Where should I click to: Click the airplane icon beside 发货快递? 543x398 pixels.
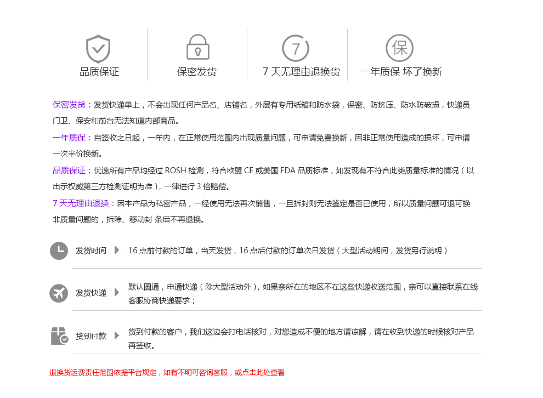[59, 293]
